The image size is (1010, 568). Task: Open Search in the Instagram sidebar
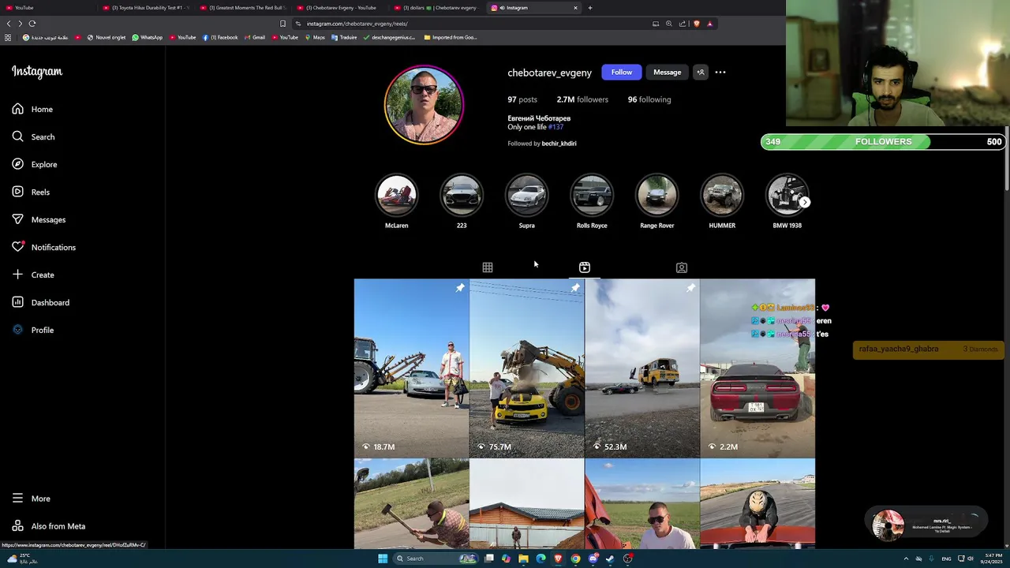coord(33,136)
